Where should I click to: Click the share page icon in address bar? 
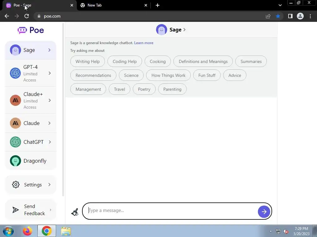[x=268, y=16]
